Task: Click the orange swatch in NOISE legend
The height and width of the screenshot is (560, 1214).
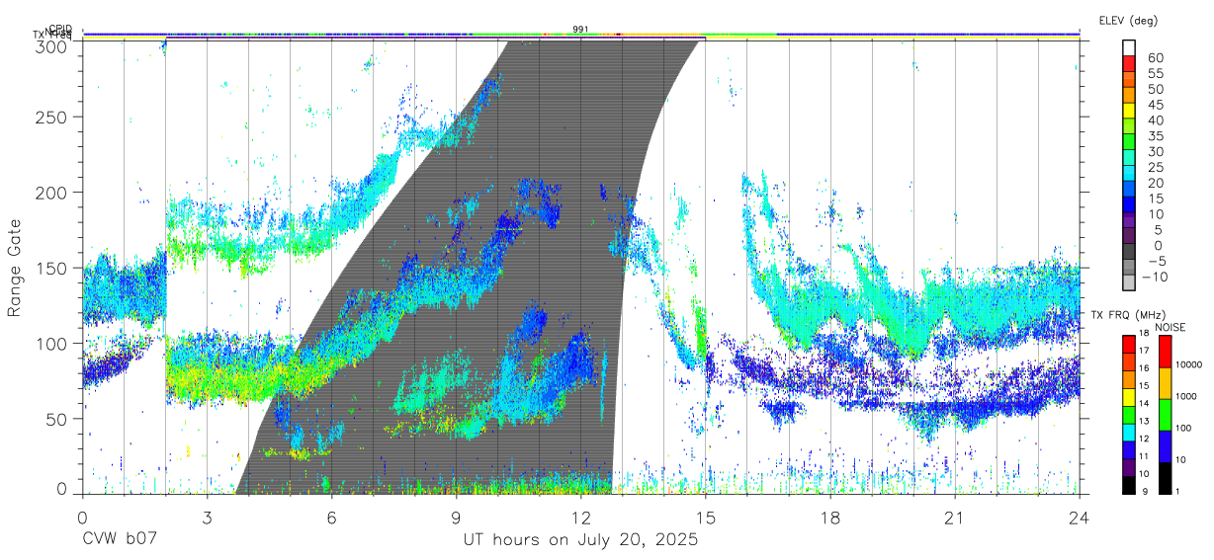Action: [x=1164, y=382]
